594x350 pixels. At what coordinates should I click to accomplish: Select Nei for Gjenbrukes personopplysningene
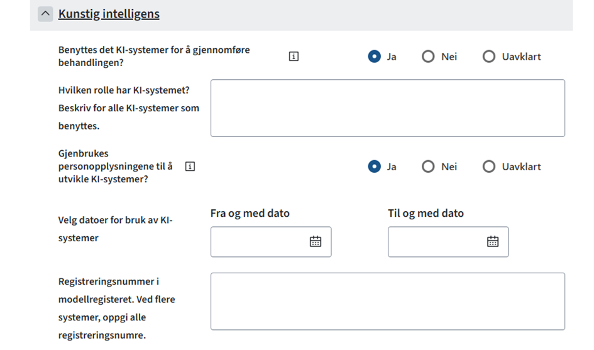(x=428, y=167)
